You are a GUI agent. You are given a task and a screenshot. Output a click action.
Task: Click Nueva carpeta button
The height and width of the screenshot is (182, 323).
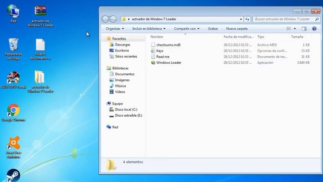tap(237, 29)
